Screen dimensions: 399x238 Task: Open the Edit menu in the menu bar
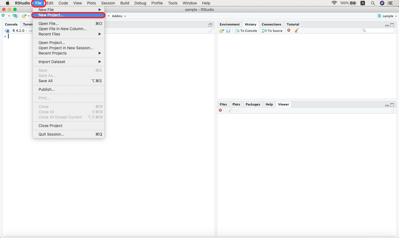click(x=50, y=3)
